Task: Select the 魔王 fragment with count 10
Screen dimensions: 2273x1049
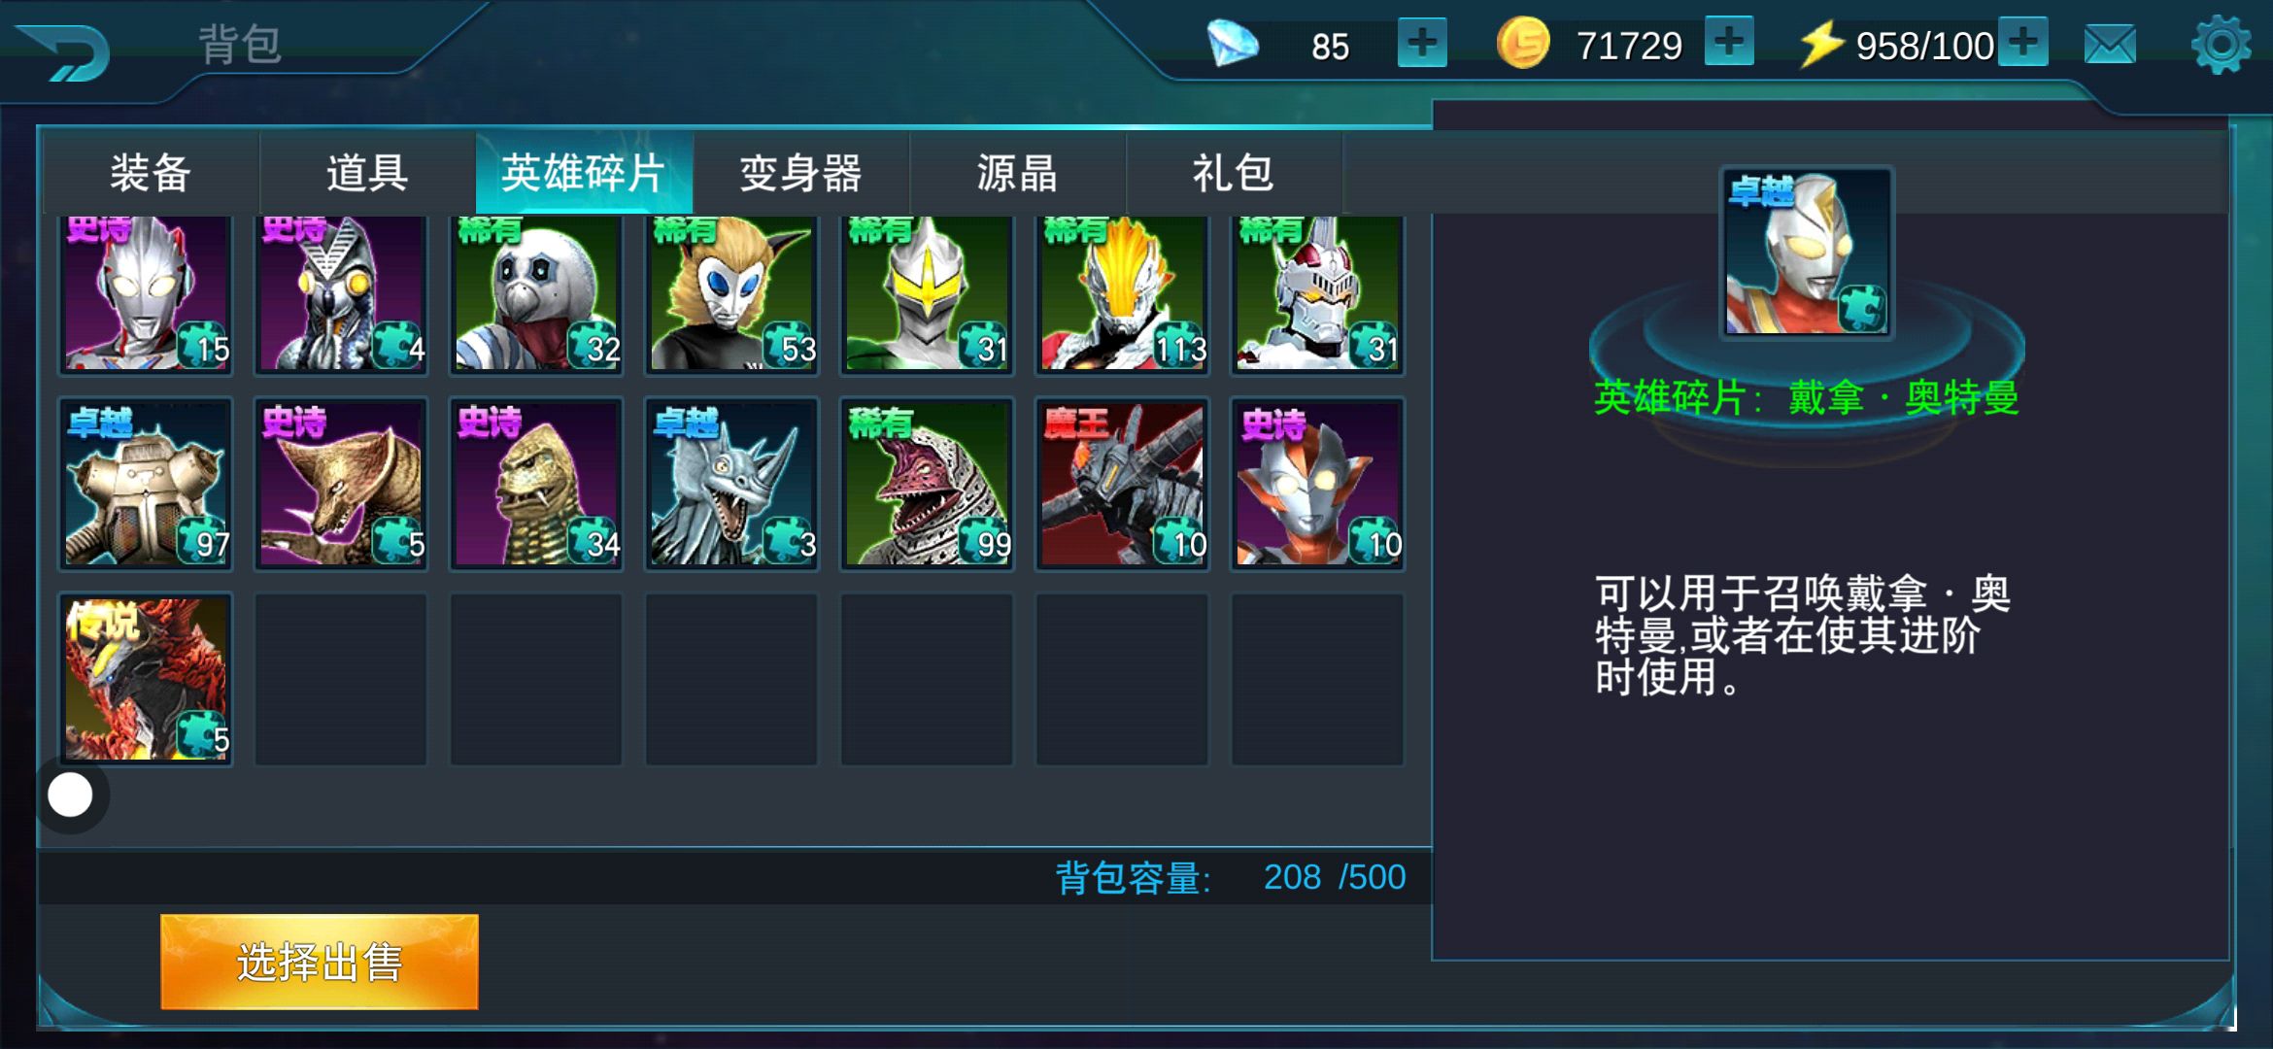Action: point(1122,484)
